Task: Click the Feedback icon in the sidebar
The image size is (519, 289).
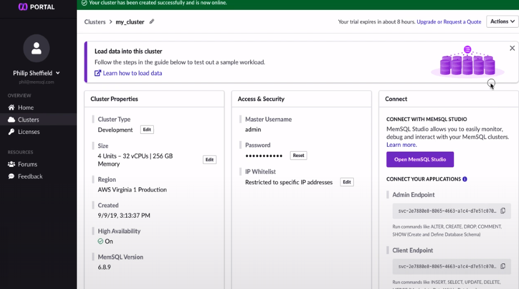Action: tap(11, 176)
